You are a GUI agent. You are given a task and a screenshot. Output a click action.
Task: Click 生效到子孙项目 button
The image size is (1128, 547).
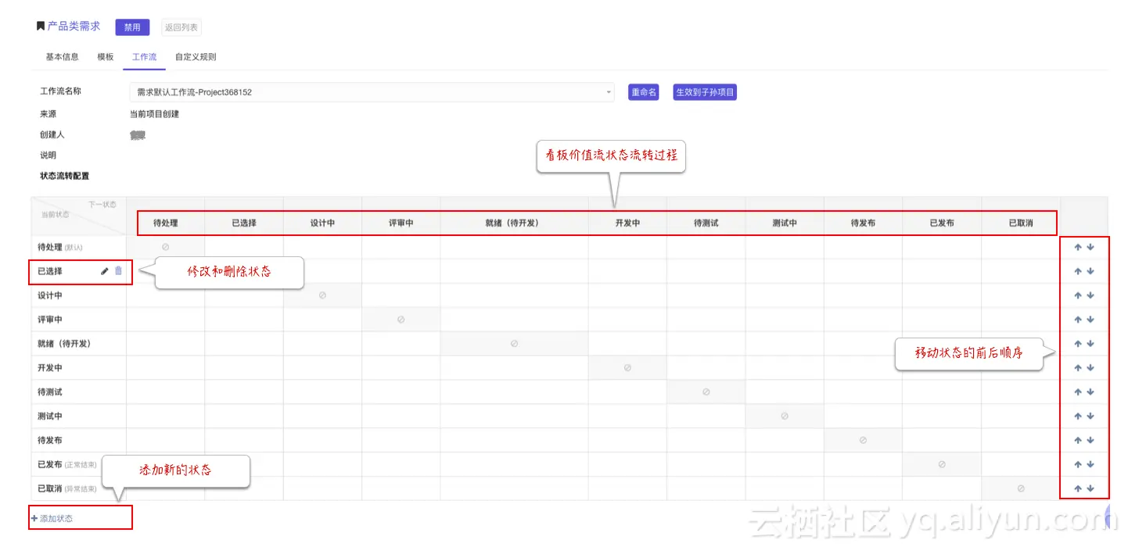tap(705, 92)
